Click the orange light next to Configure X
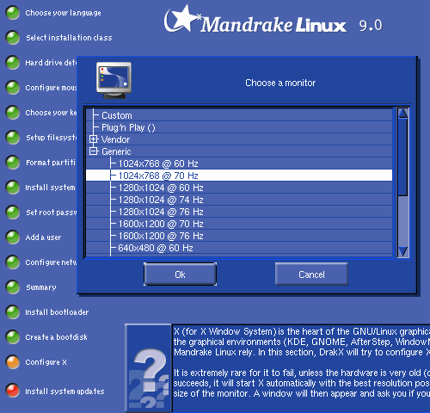430x413 pixels. coord(13,362)
